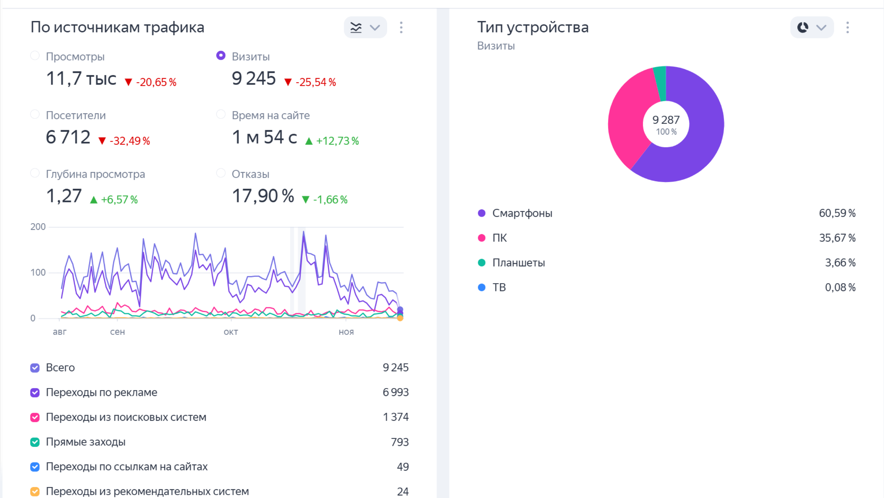Toggle Переходы по ссылкам на сайтах checkbox
The image size is (884, 498).
click(35, 467)
